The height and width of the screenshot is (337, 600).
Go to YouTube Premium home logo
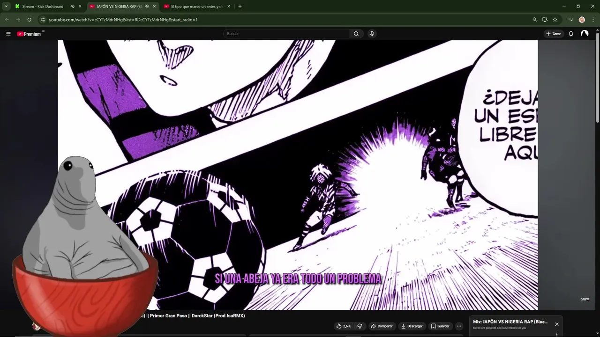(x=30, y=34)
